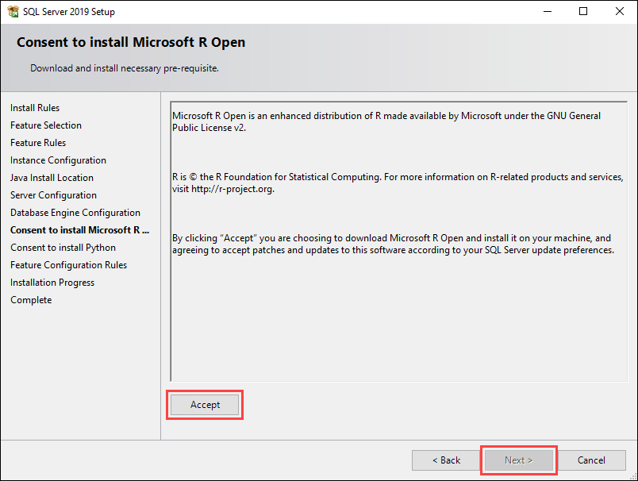Click the Accept button
Image resolution: width=638 pixels, height=481 pixels.
pos(205,405)
